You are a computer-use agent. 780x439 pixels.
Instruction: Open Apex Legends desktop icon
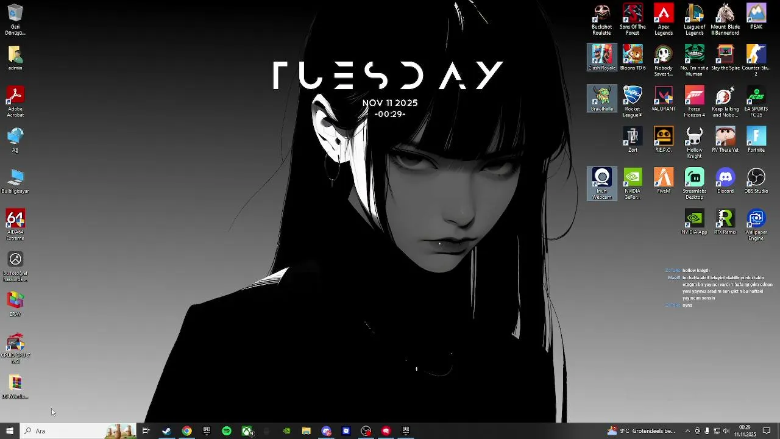[x=664, y=20]
